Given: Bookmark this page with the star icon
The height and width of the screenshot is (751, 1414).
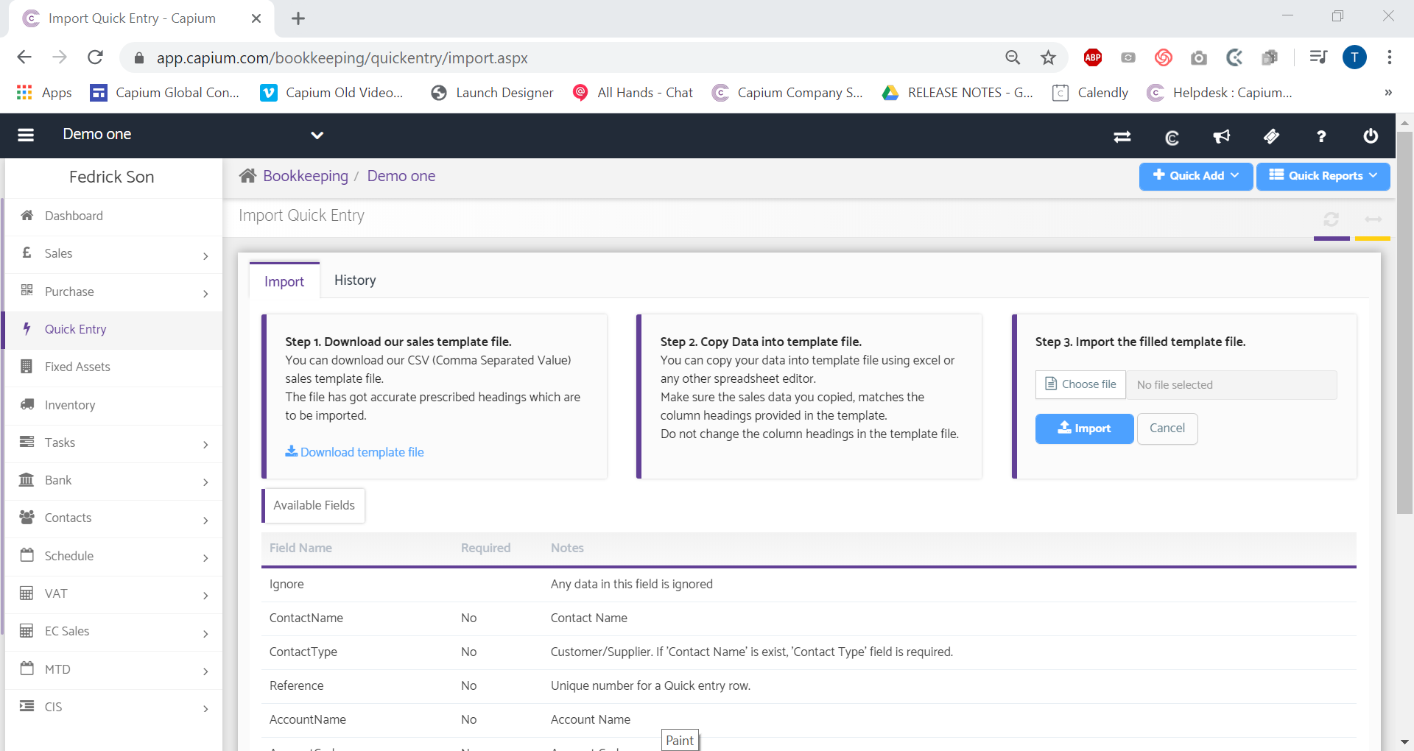Looking at the screenshot, I should (1048, 57).
